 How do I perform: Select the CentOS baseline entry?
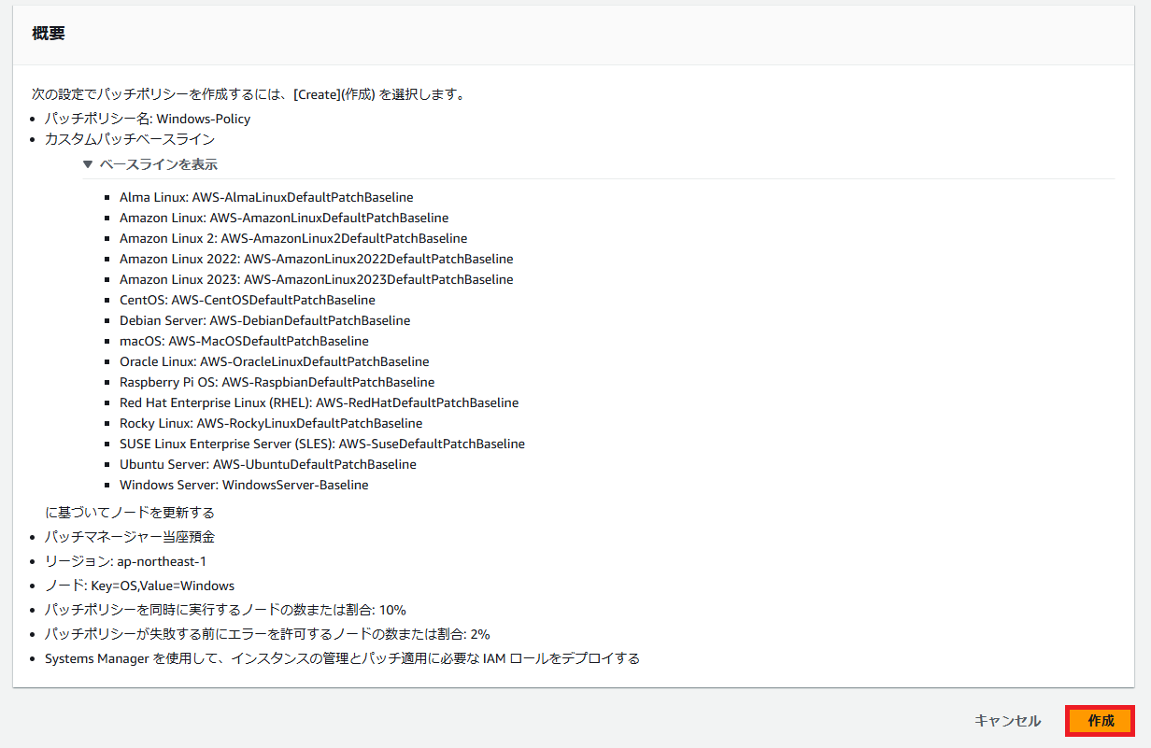[x=248, y=300]
